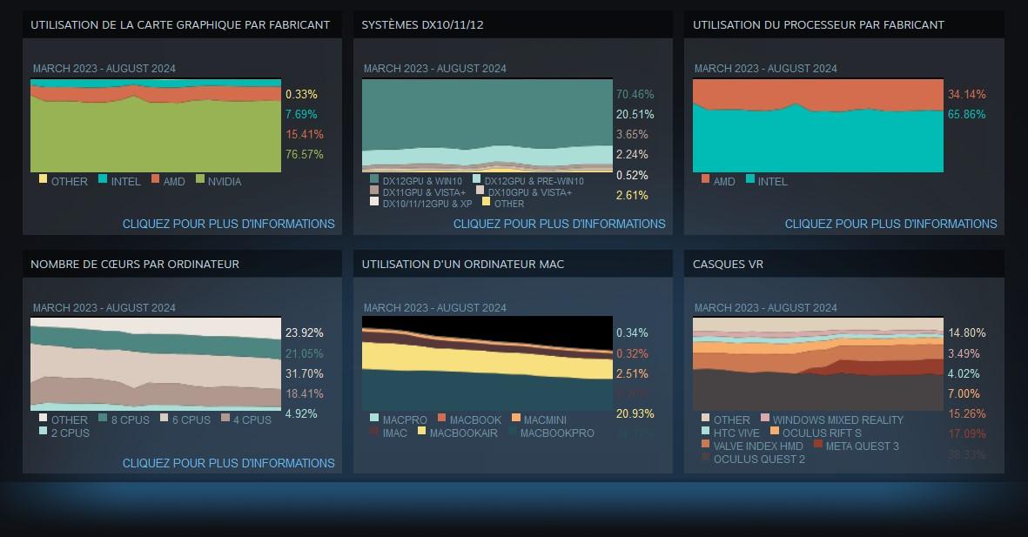Open more information link under graphics card chart
Screen dimensions: 1028x537
(x=228, y=224)
